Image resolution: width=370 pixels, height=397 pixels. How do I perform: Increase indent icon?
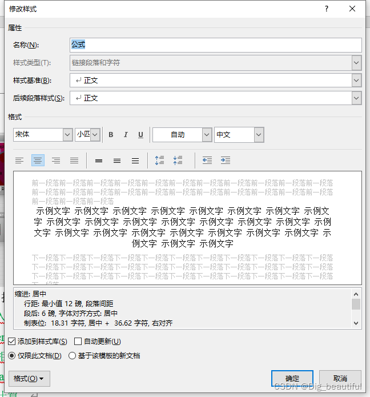coord(225,161)
